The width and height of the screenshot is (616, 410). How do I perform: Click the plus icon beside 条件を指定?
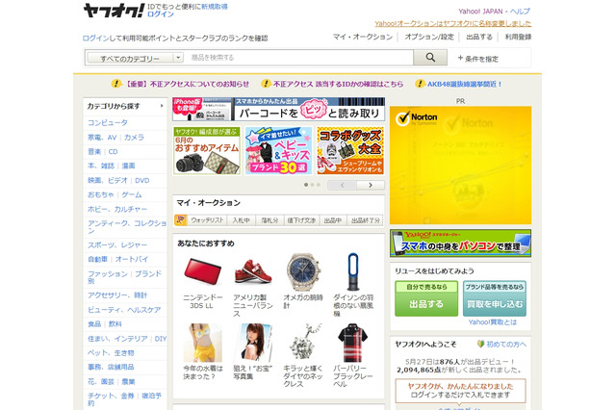[x=460, y=59]
